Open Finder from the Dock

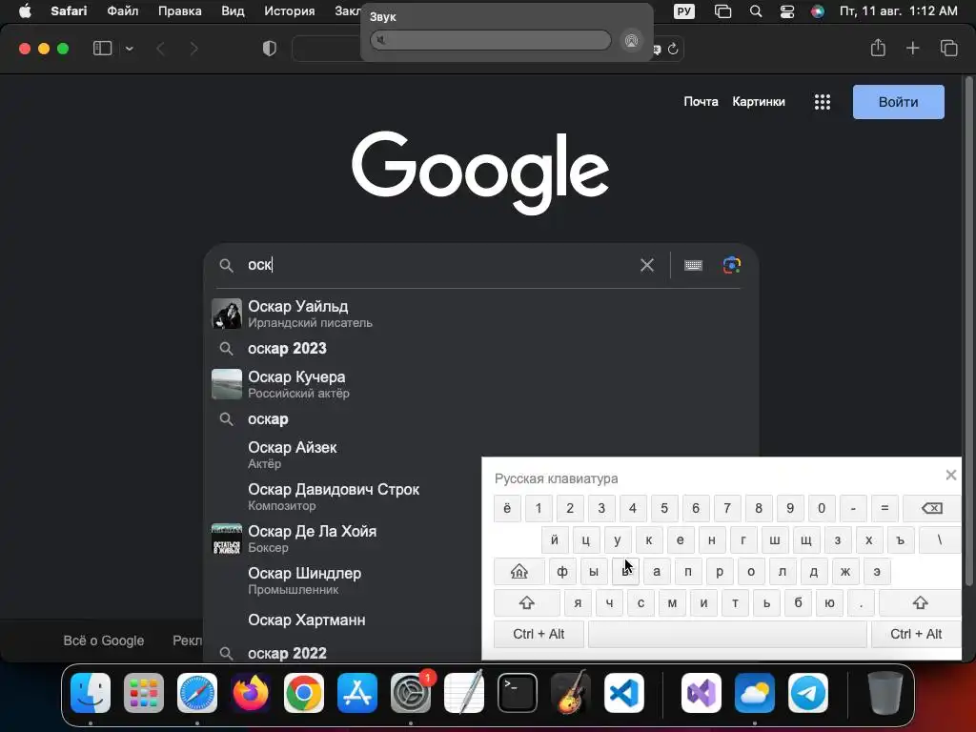pyautogui.click(x=91, y=693)
